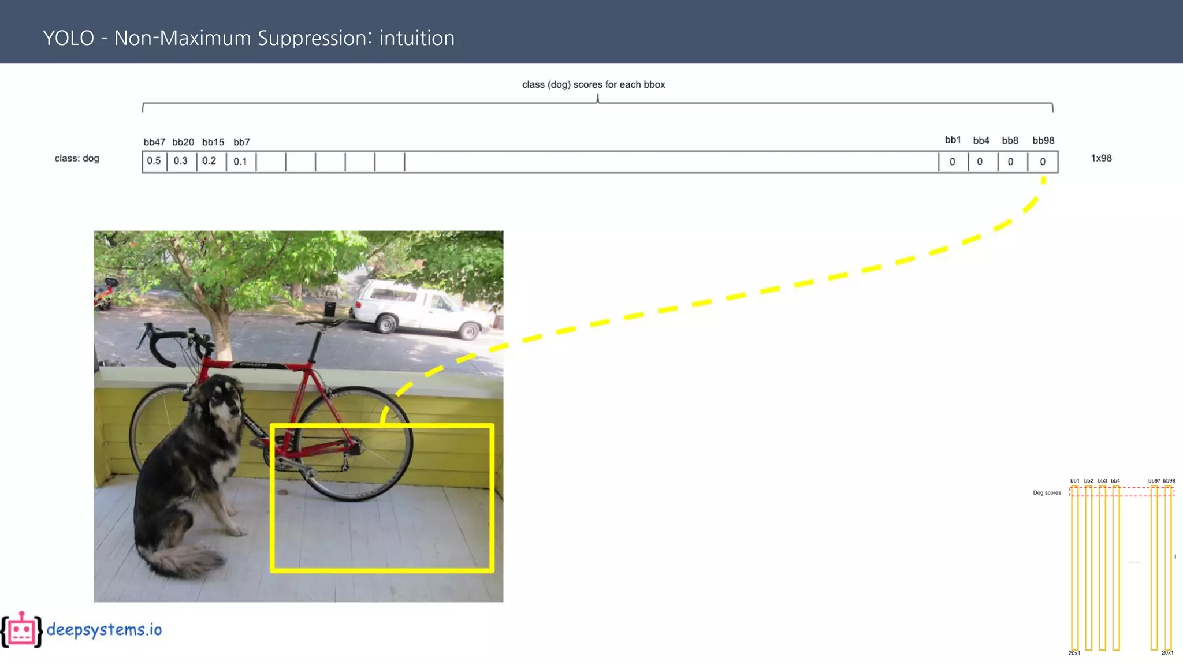Click the 0.5 score cell under bb47
The image size is (1183, 665).
(x=154, y=161)
